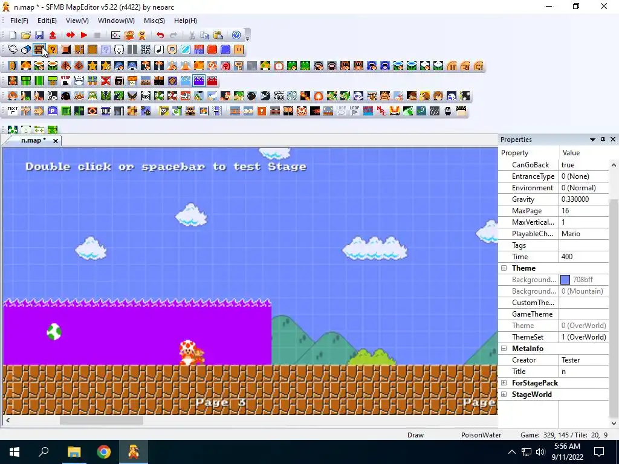
Task: Open the Windows Start menu
Action: click(15, 452)
